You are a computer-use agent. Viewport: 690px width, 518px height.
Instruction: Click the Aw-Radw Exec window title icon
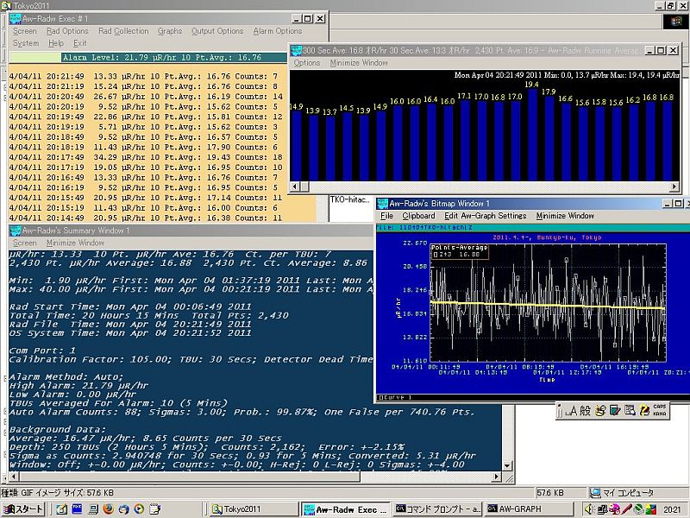pyautogui.click(x=15, y=18)
